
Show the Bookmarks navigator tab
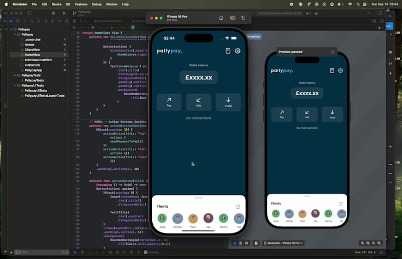(x=25, y=21)
